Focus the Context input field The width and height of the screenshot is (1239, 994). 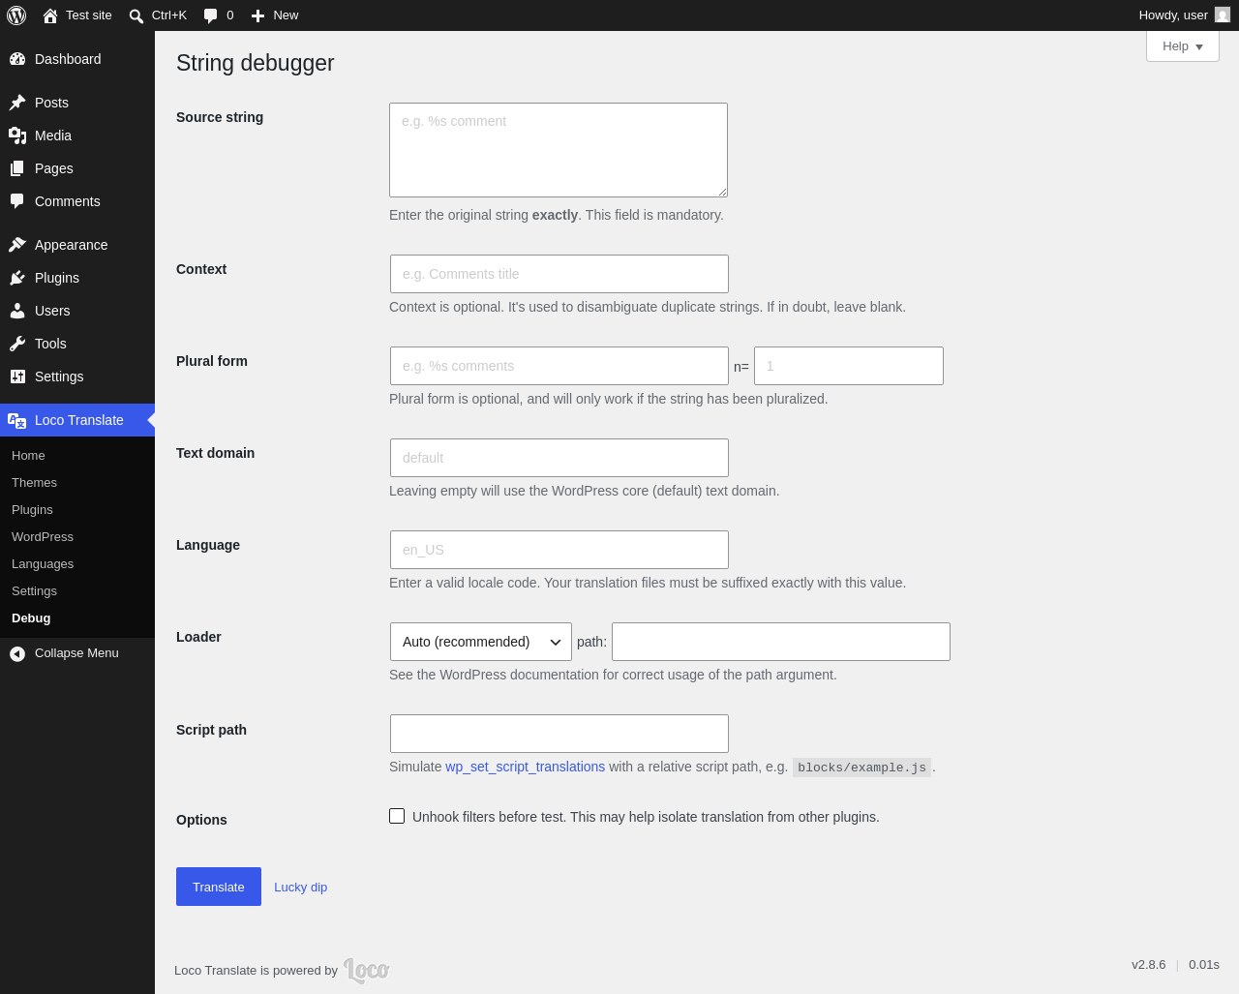559,274
